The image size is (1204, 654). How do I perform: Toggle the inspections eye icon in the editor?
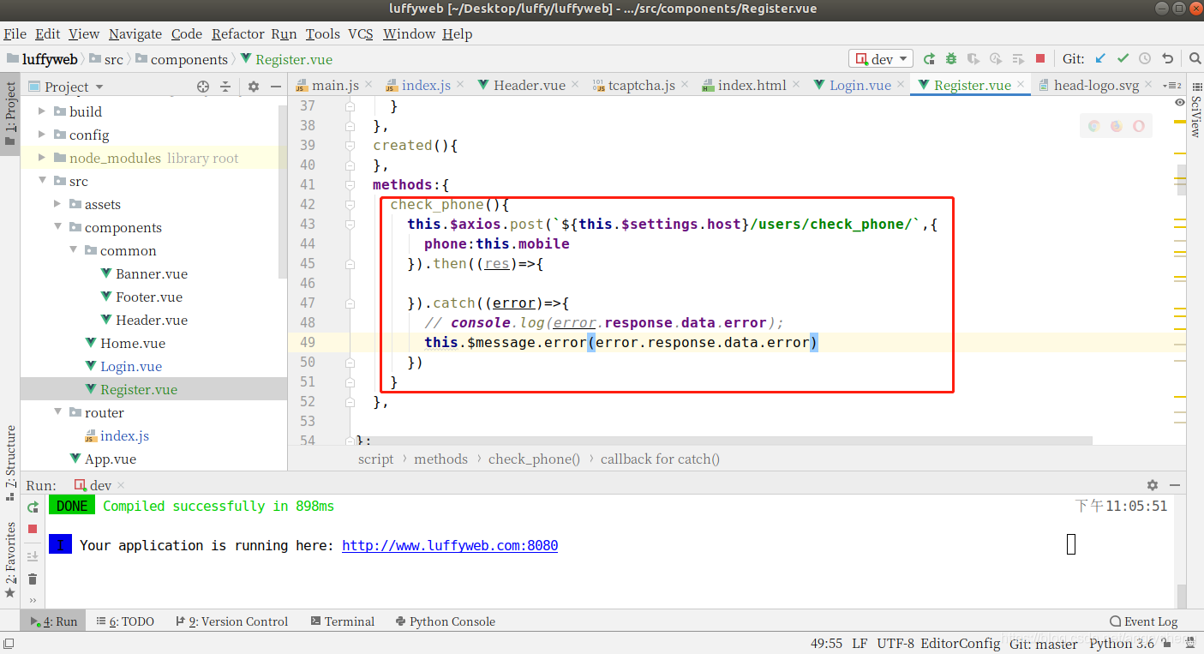(x=1181, y=102)
